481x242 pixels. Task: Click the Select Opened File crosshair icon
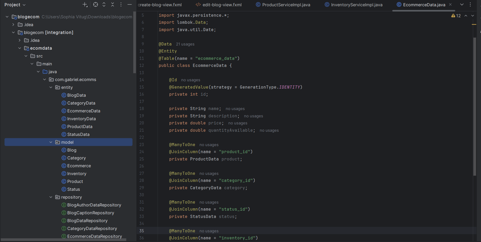(x=96, y=5)
